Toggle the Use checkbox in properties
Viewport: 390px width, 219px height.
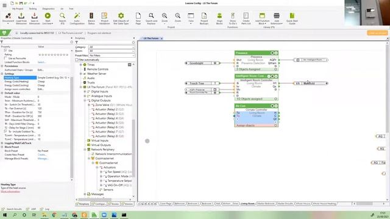point(5,50)
